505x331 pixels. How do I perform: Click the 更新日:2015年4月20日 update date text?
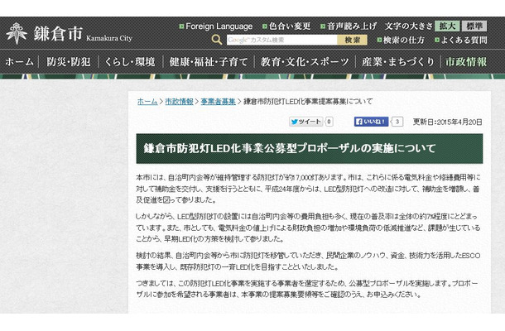tap(447, 122)
